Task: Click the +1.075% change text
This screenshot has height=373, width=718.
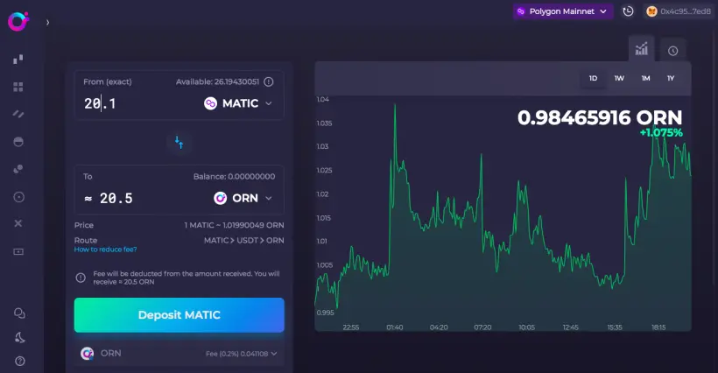Action: [661, 133]
